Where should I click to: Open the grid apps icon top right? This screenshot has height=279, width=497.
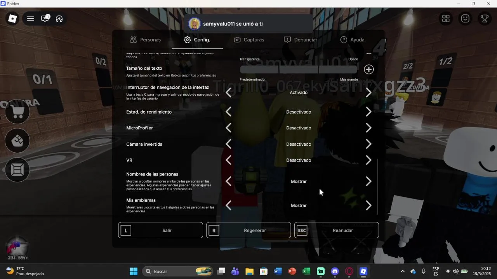point(446,19)
